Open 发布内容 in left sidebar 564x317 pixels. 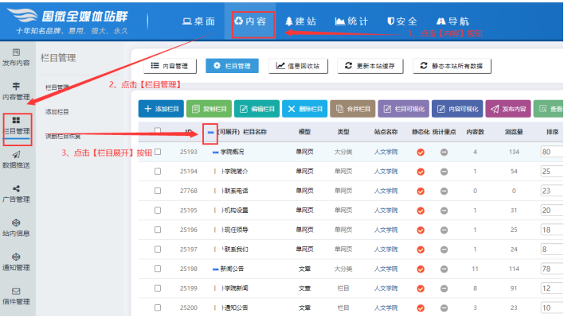tap(16, 57)
